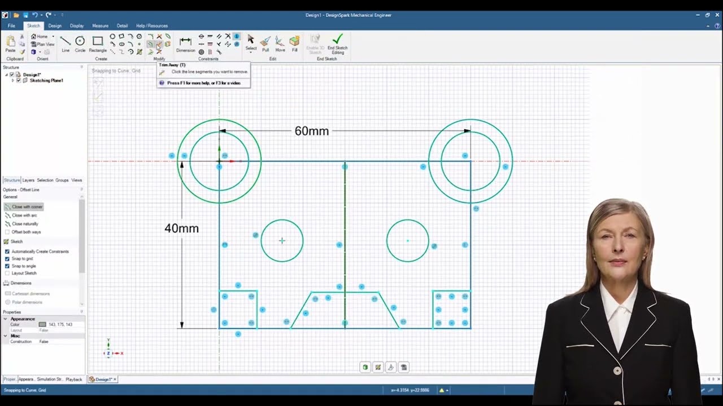723x406 pixels.
Task: Click the warning triangle in status bar
Action: coord(442,390)
